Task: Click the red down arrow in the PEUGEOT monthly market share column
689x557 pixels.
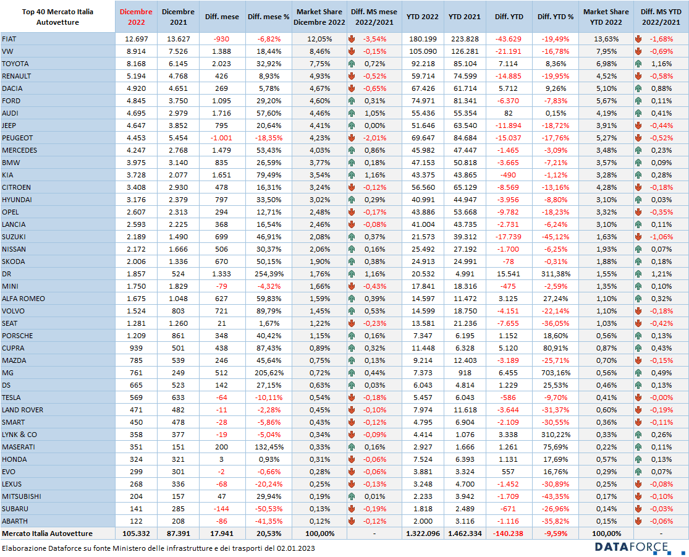Action: pyautogui.click(x=352, y=138)
